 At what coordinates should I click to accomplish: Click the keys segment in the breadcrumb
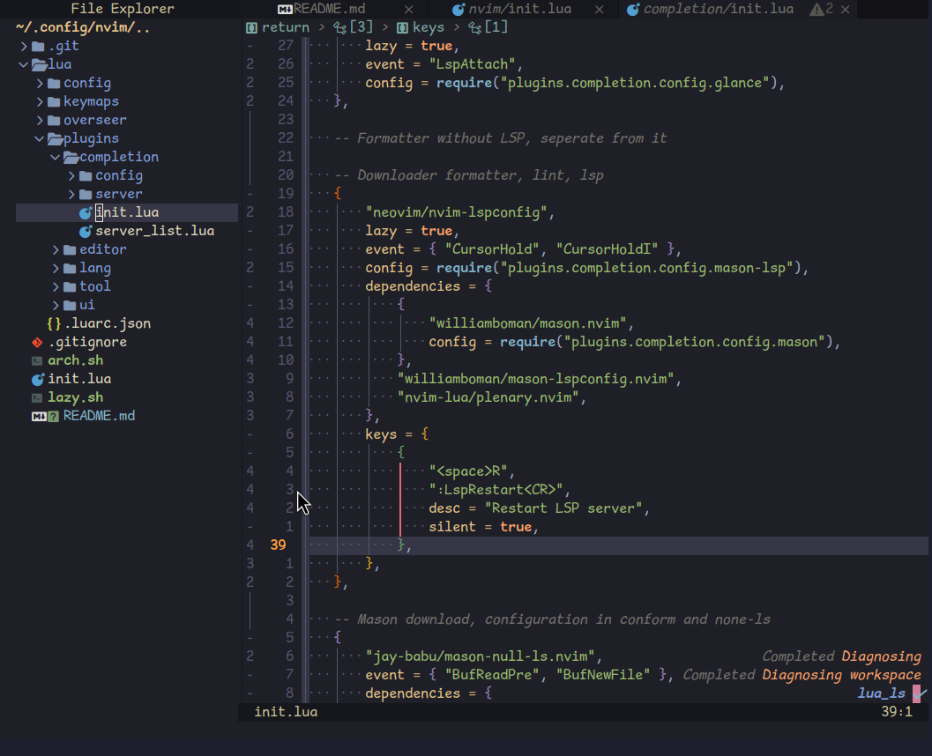click(428, 27)
